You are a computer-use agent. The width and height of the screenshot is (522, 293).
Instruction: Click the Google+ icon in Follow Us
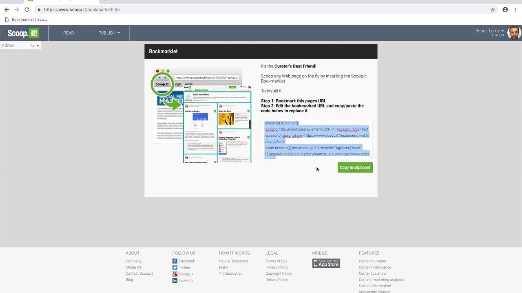coord(175,274)
